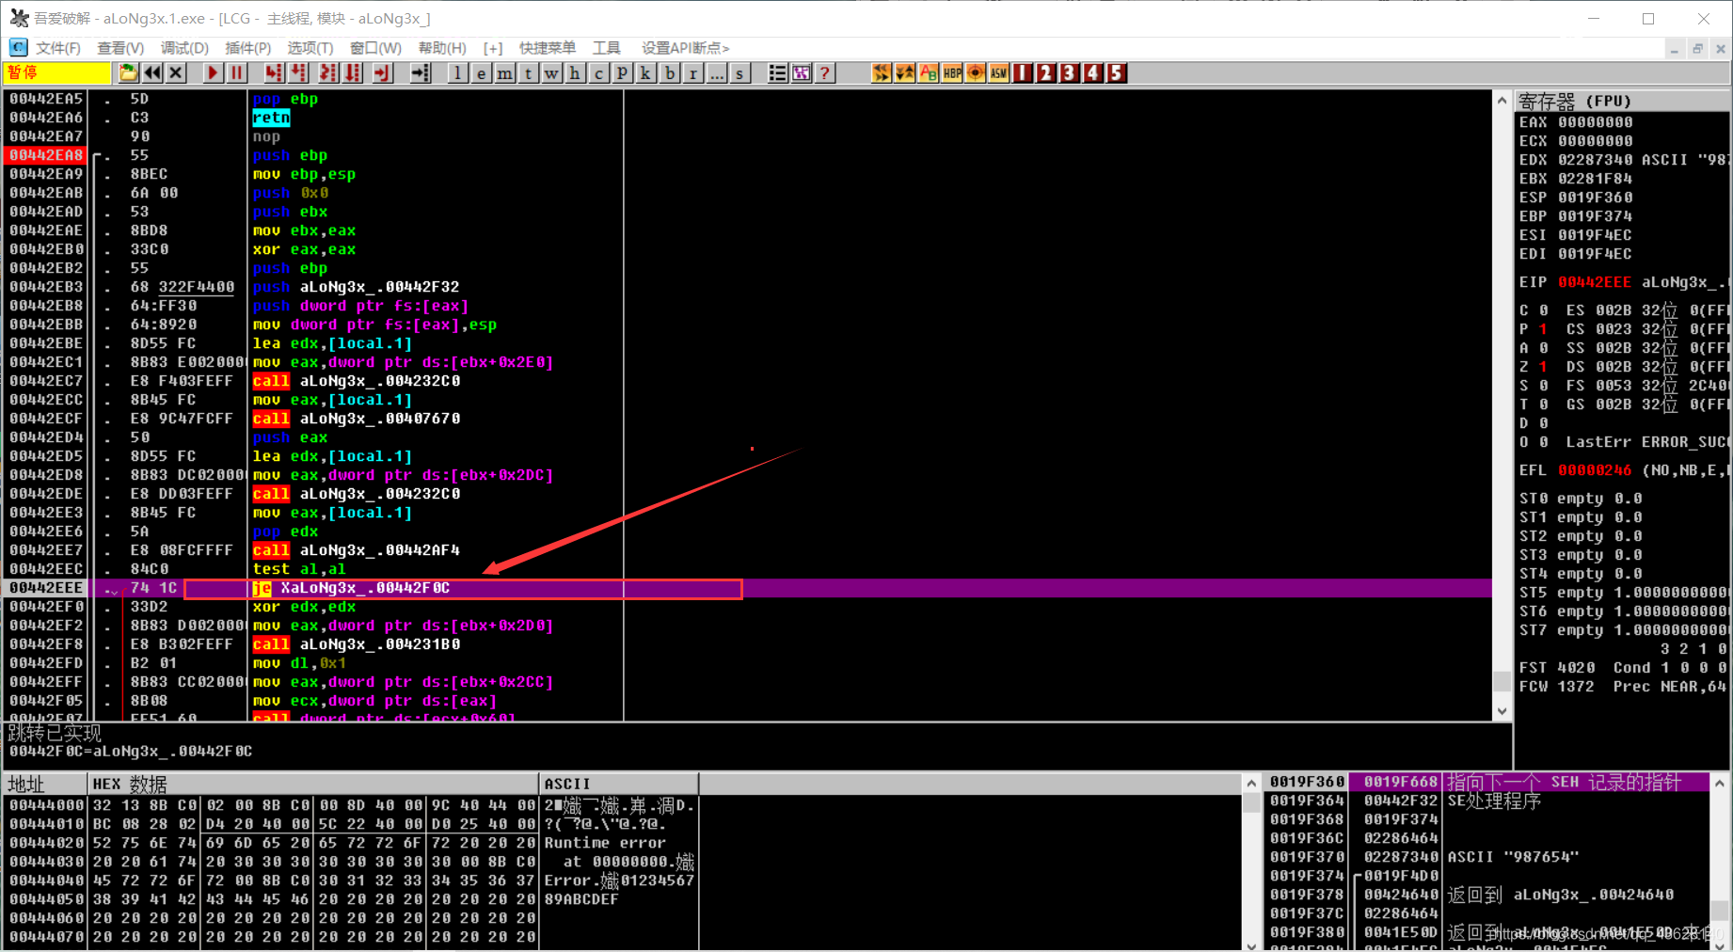Show source 's' button
This screenshot has width=1733, height=952.
(x=739, y=72)
